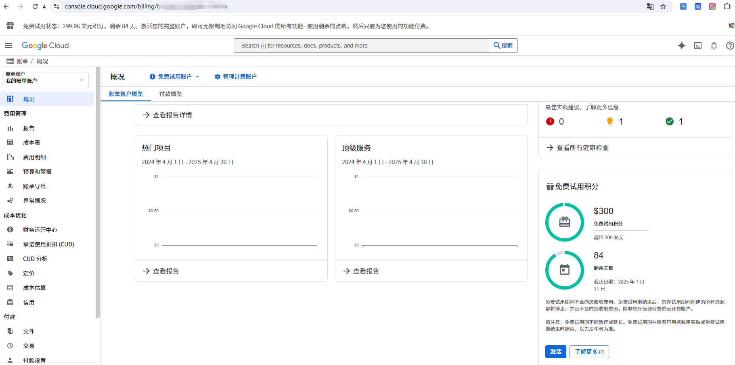Click the 异常情况 anomalies icon
The image size is (735, 365).
10,200
